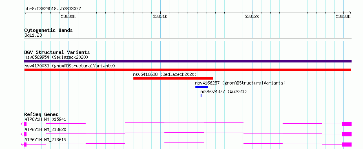The height and width of the screenshot is (149, 363).
Task: Click the strand arrow at NM_213619 left end
Action: (22, 145)
